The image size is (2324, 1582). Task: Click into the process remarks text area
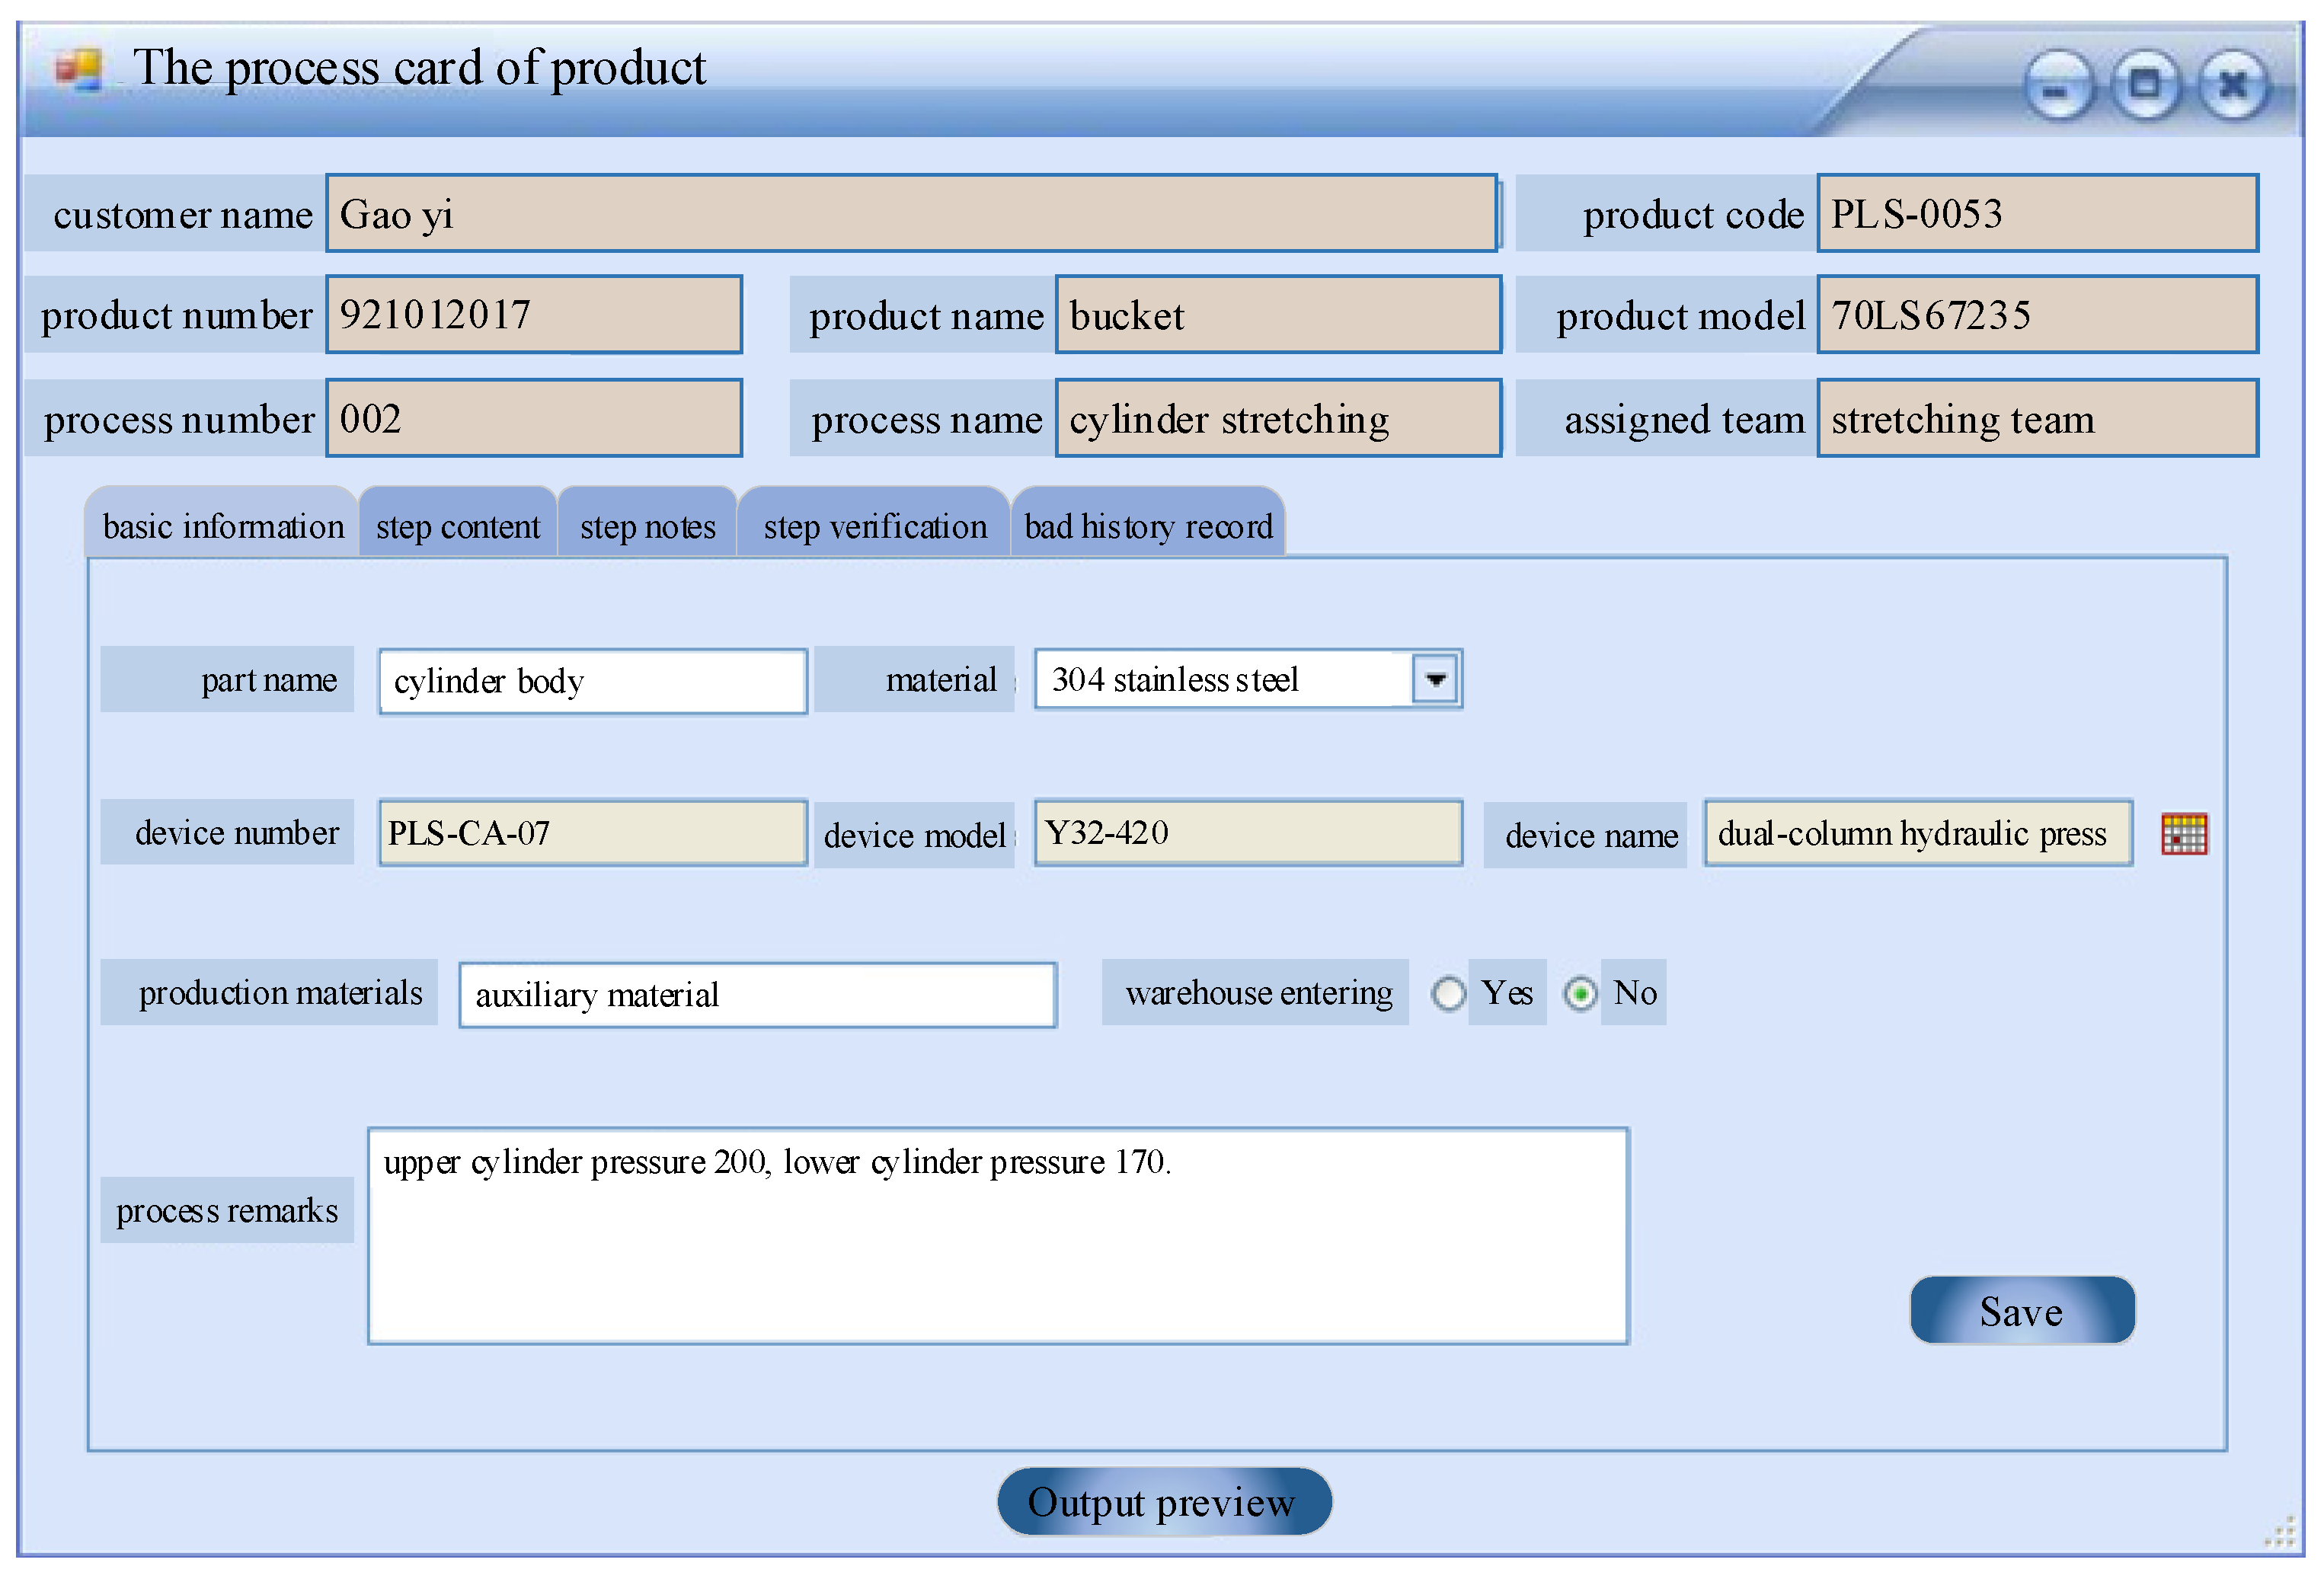[997, 1236]
